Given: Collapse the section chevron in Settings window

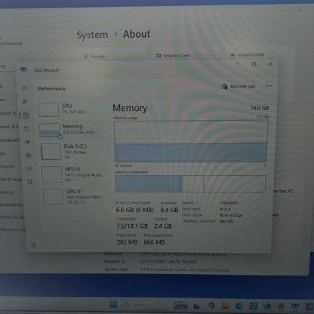Looking at the screenshot, I should point(295,214).
